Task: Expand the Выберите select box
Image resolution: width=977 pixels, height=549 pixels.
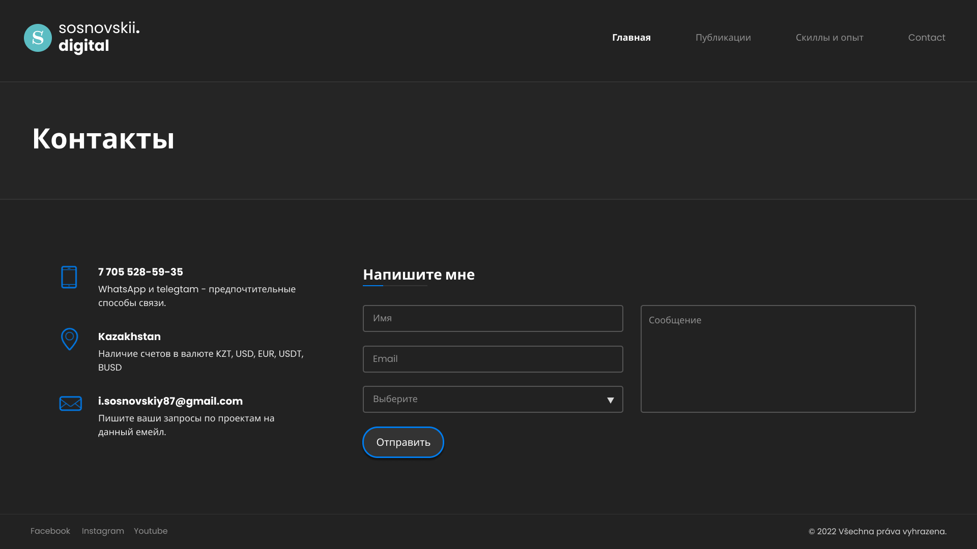Action: pyautogui.click(x=493, y=399)
